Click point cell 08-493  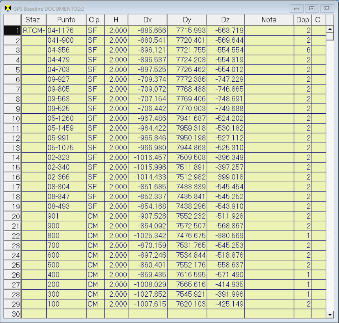(x=66, y=206)
